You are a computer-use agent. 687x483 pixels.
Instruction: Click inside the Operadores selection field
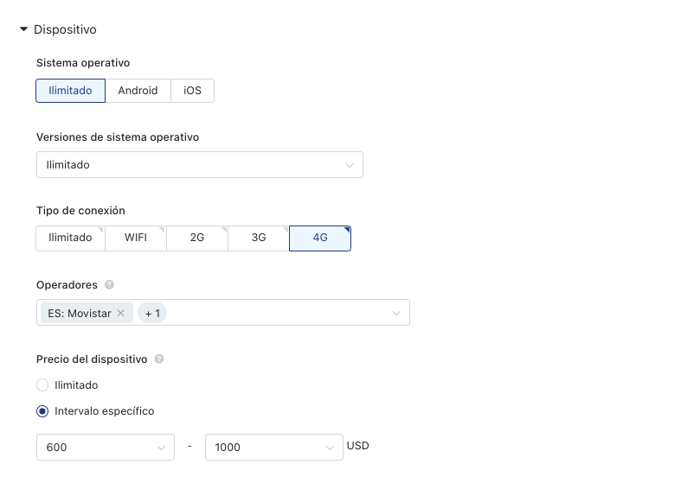223,313
